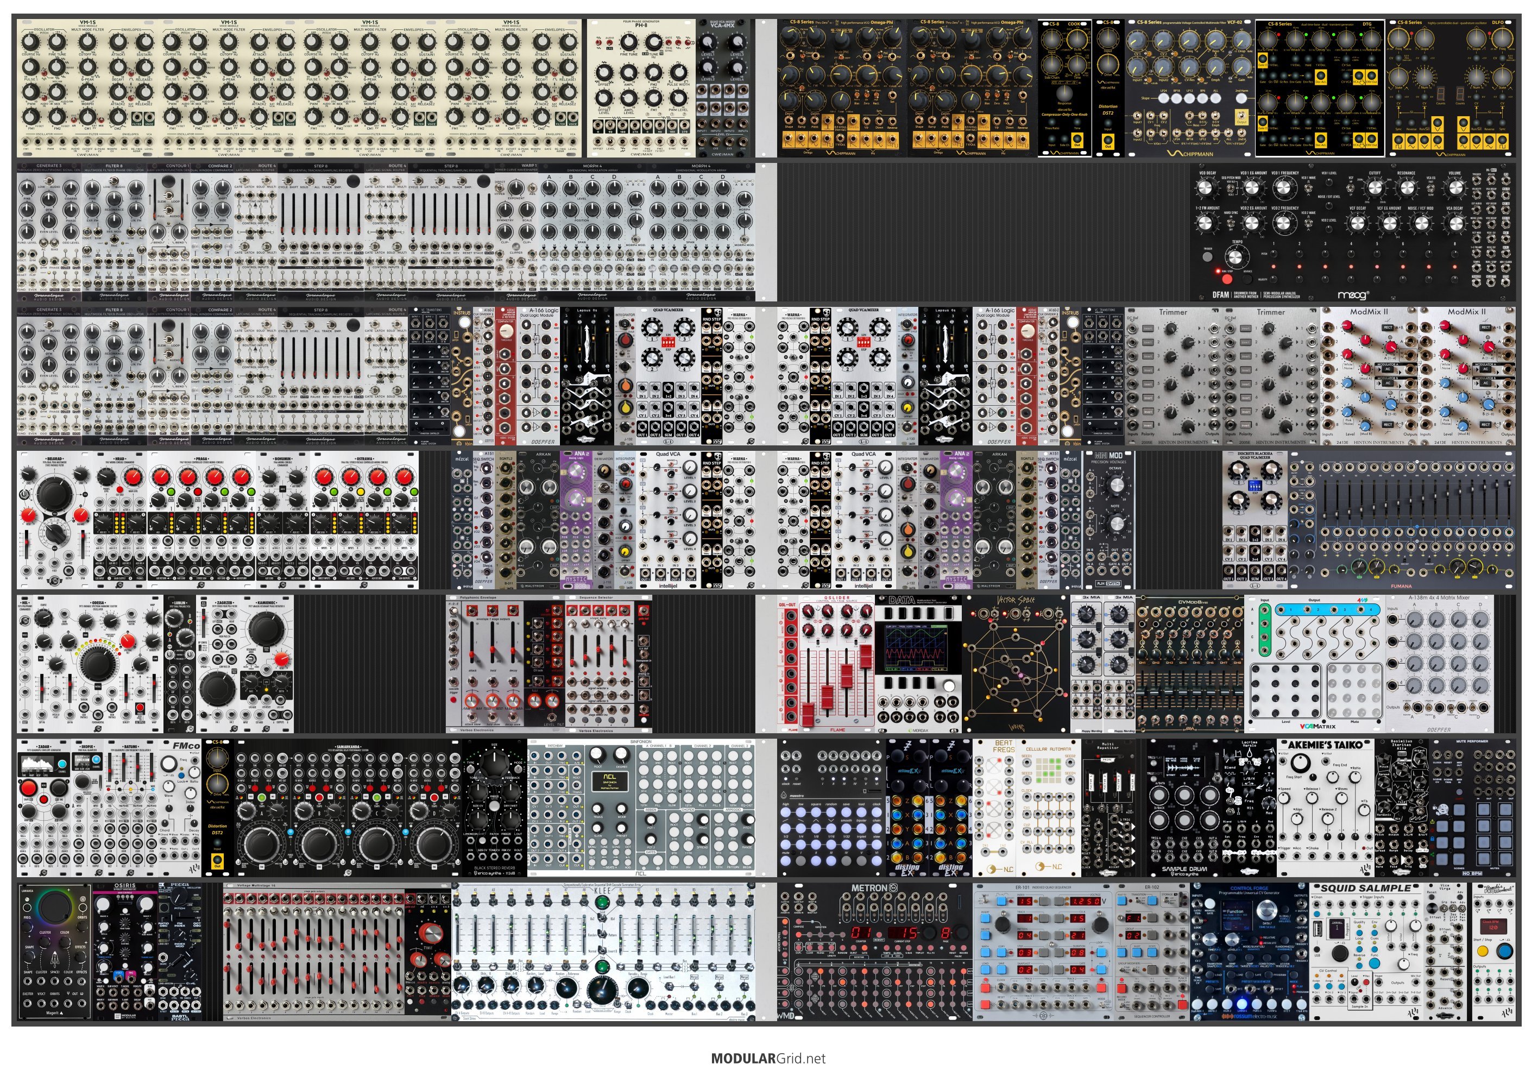Viewport: 1538px width, 1070px height.
Task: Select the Multi Repetitor module
Action: (x=1108, y=808)
